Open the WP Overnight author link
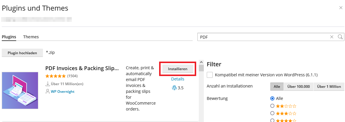Image resolution: width=345 pixels, height=122 pixels. 63,91
